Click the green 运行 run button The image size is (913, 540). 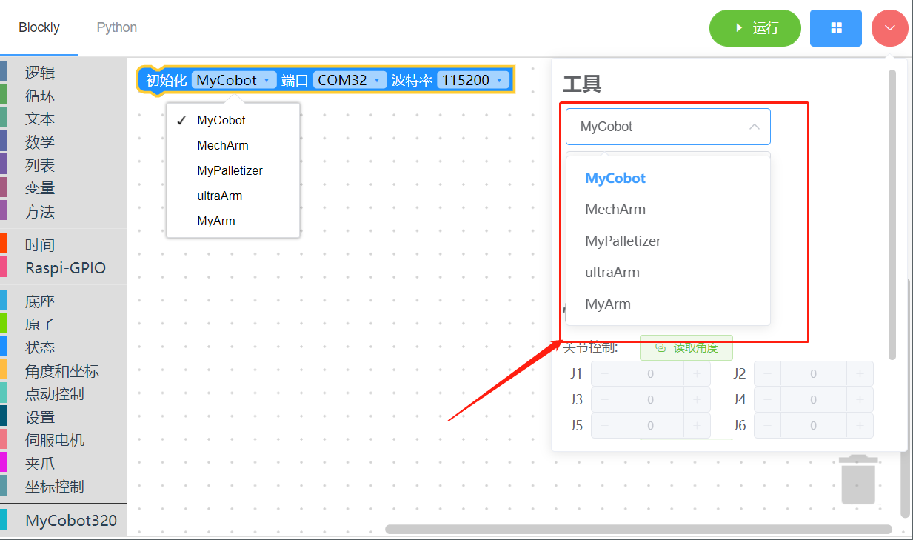(x=755, y=28)
